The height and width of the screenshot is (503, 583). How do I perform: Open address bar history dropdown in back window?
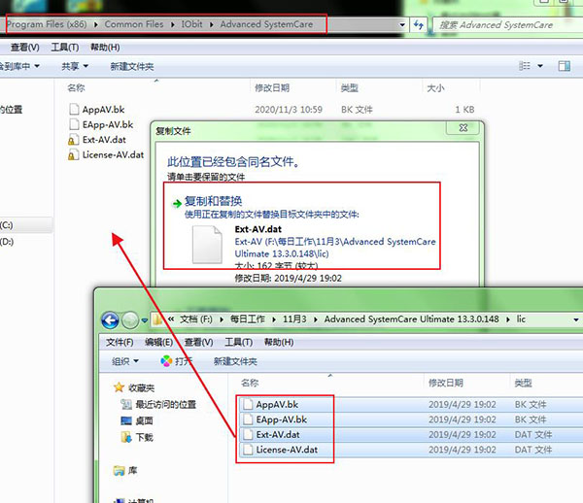(402, 25)
